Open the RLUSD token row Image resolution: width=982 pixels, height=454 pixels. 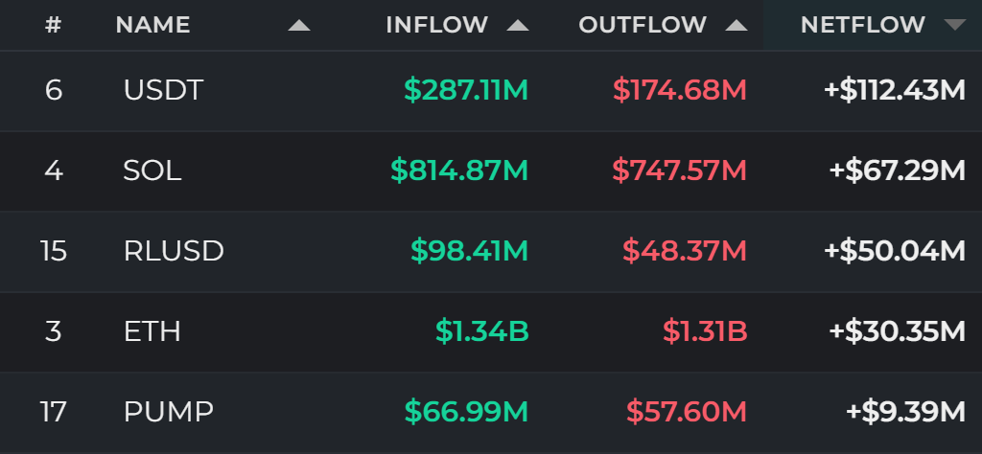tap(491, 251)
